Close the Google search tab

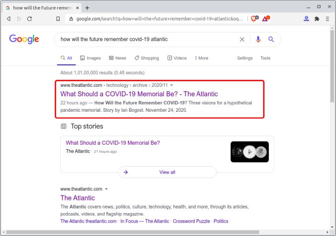77,8
